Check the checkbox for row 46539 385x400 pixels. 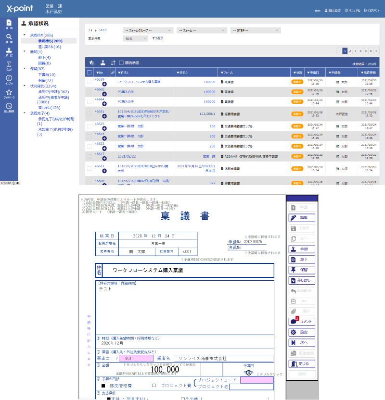tap(90, 82)
